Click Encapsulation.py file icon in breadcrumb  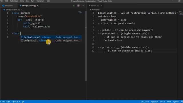click(x=4, y=9)
